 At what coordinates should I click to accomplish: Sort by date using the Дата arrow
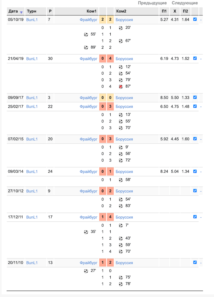[21, 12]
